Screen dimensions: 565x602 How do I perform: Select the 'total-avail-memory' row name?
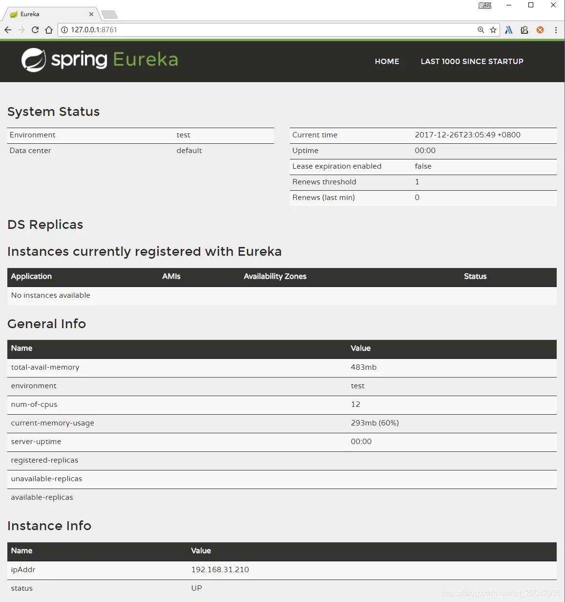point(45,367)
